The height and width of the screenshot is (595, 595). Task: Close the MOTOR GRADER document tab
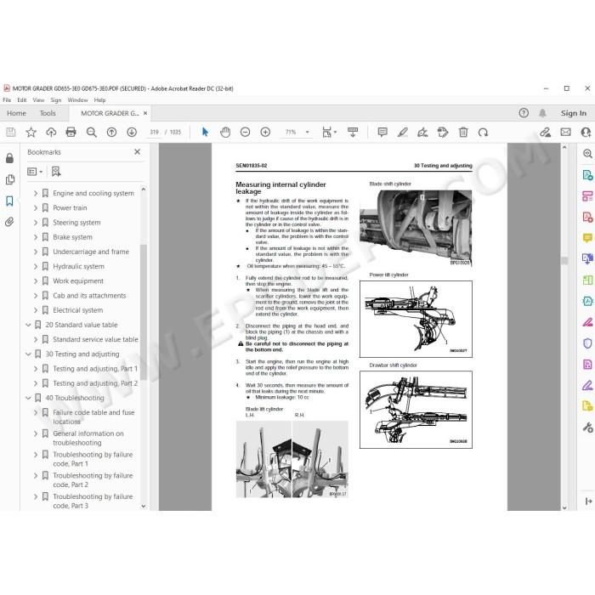pyautogui.click(x=145, y=113)
